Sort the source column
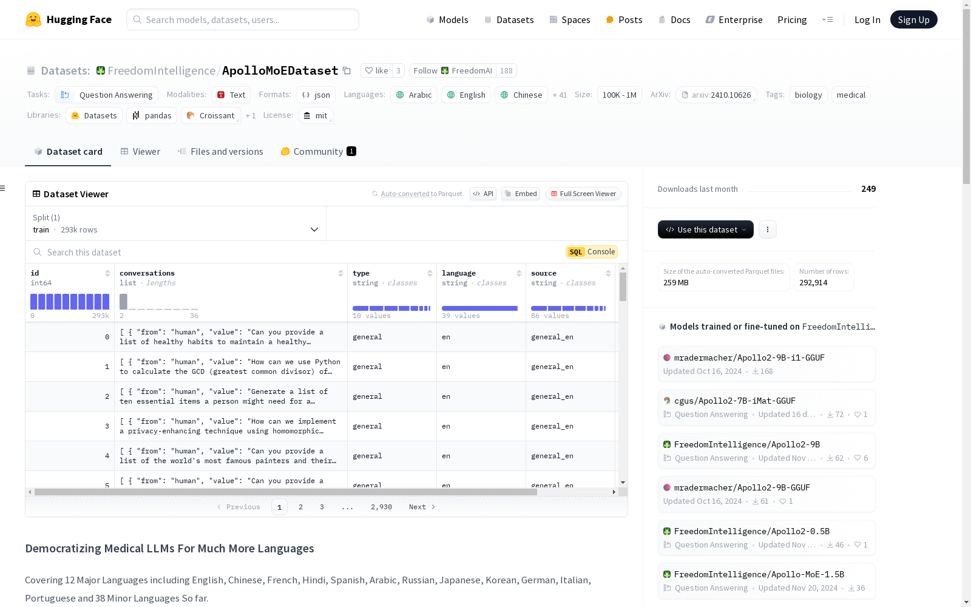This screenshot has width=971, height=607. click(x=608, y=273)
